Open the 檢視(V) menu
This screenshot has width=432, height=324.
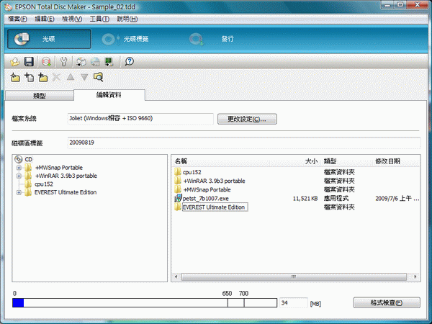[71, 19]
